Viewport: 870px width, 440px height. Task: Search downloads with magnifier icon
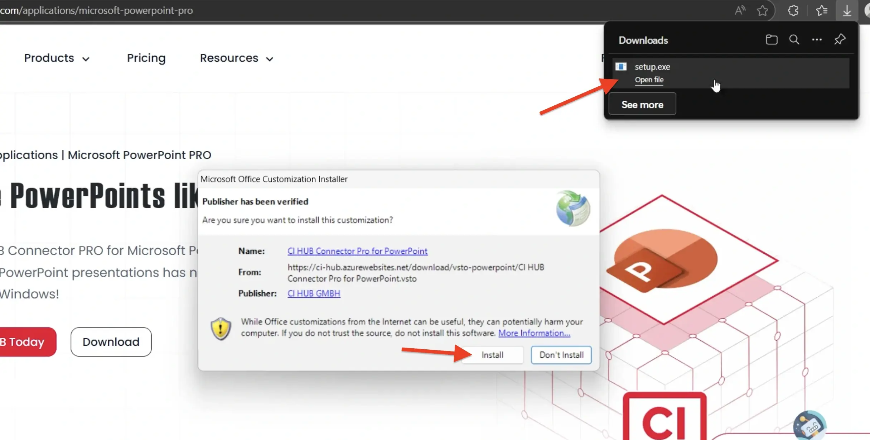tap(794, 39)
